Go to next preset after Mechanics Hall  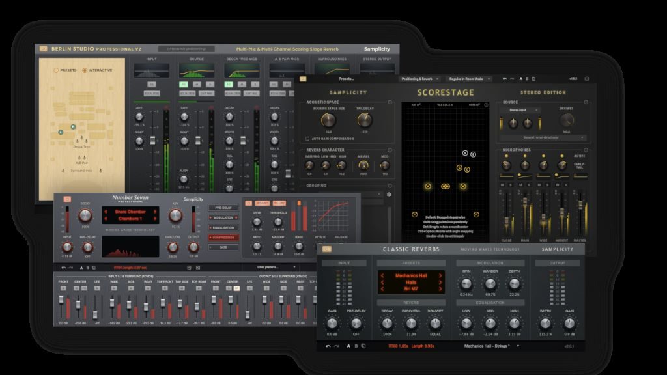(440, 275)
